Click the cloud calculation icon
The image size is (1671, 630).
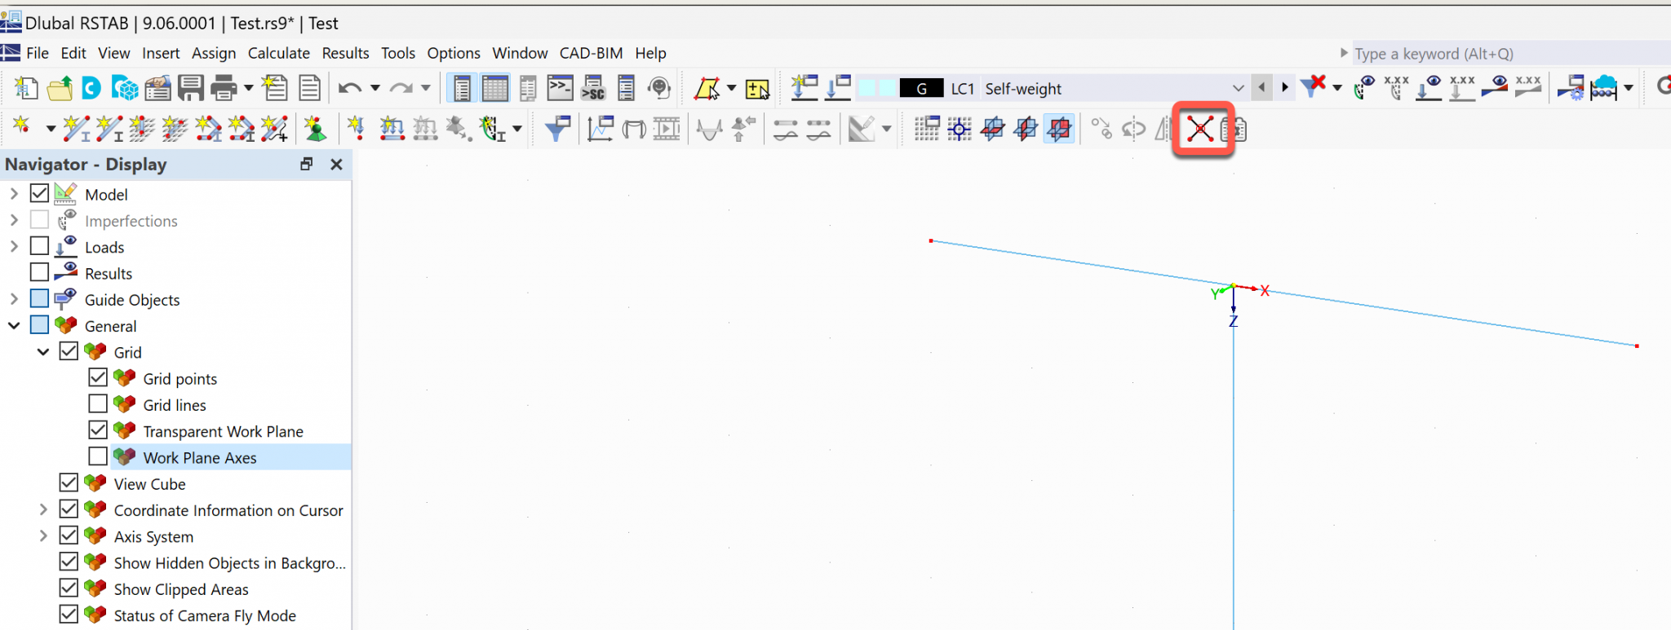[x=1604, y=88]
